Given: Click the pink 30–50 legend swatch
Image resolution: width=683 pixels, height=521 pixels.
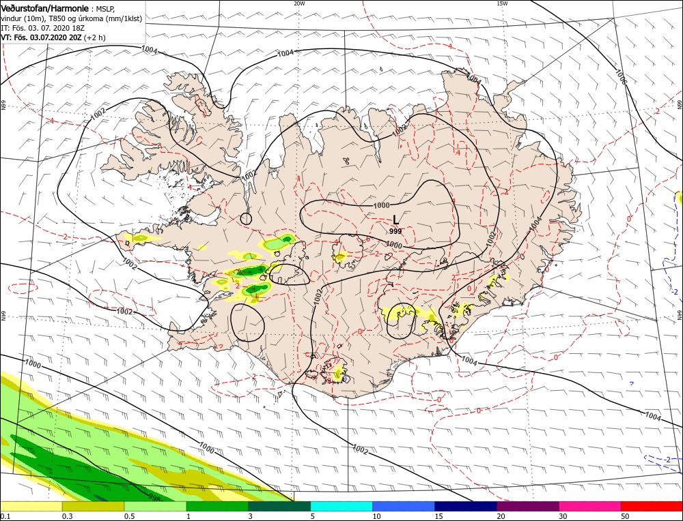Looking at the screenshot, I should [590, 506].
